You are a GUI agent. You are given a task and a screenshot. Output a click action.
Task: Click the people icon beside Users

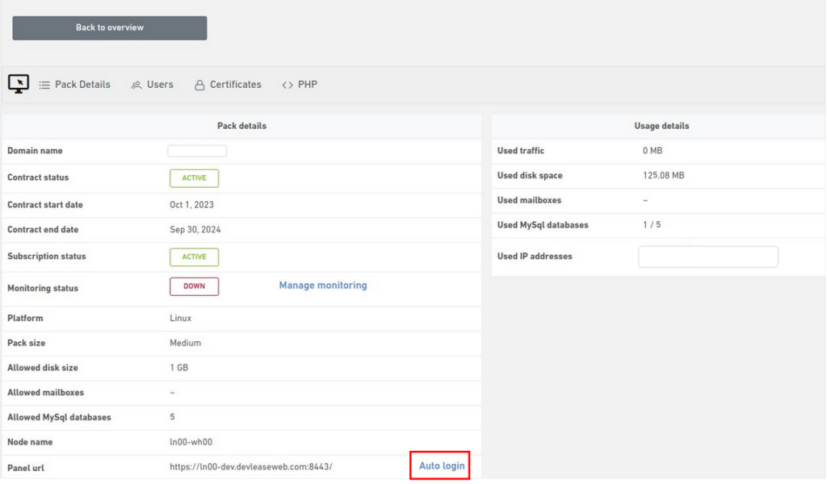tap(136, 85)
